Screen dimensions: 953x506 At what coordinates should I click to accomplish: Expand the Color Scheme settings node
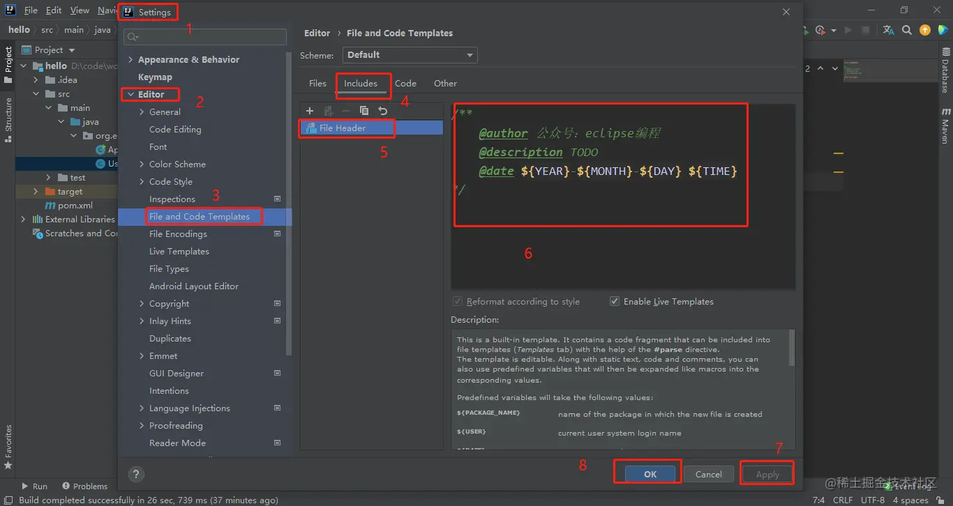(142, 164)
